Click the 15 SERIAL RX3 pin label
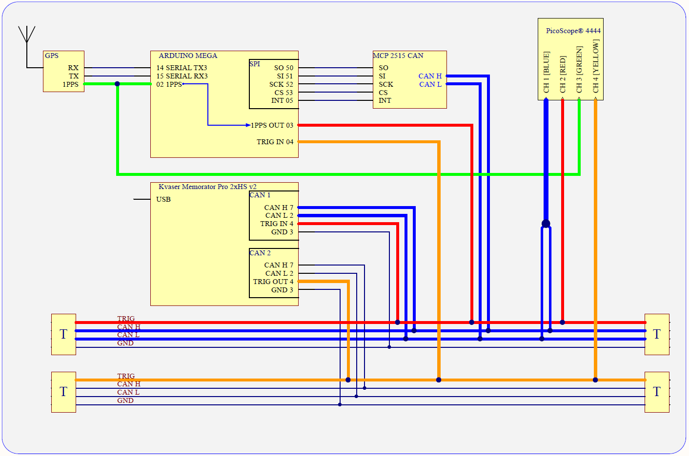The width and height of the screenshot is (689, 456). click(x=182, y=76)
